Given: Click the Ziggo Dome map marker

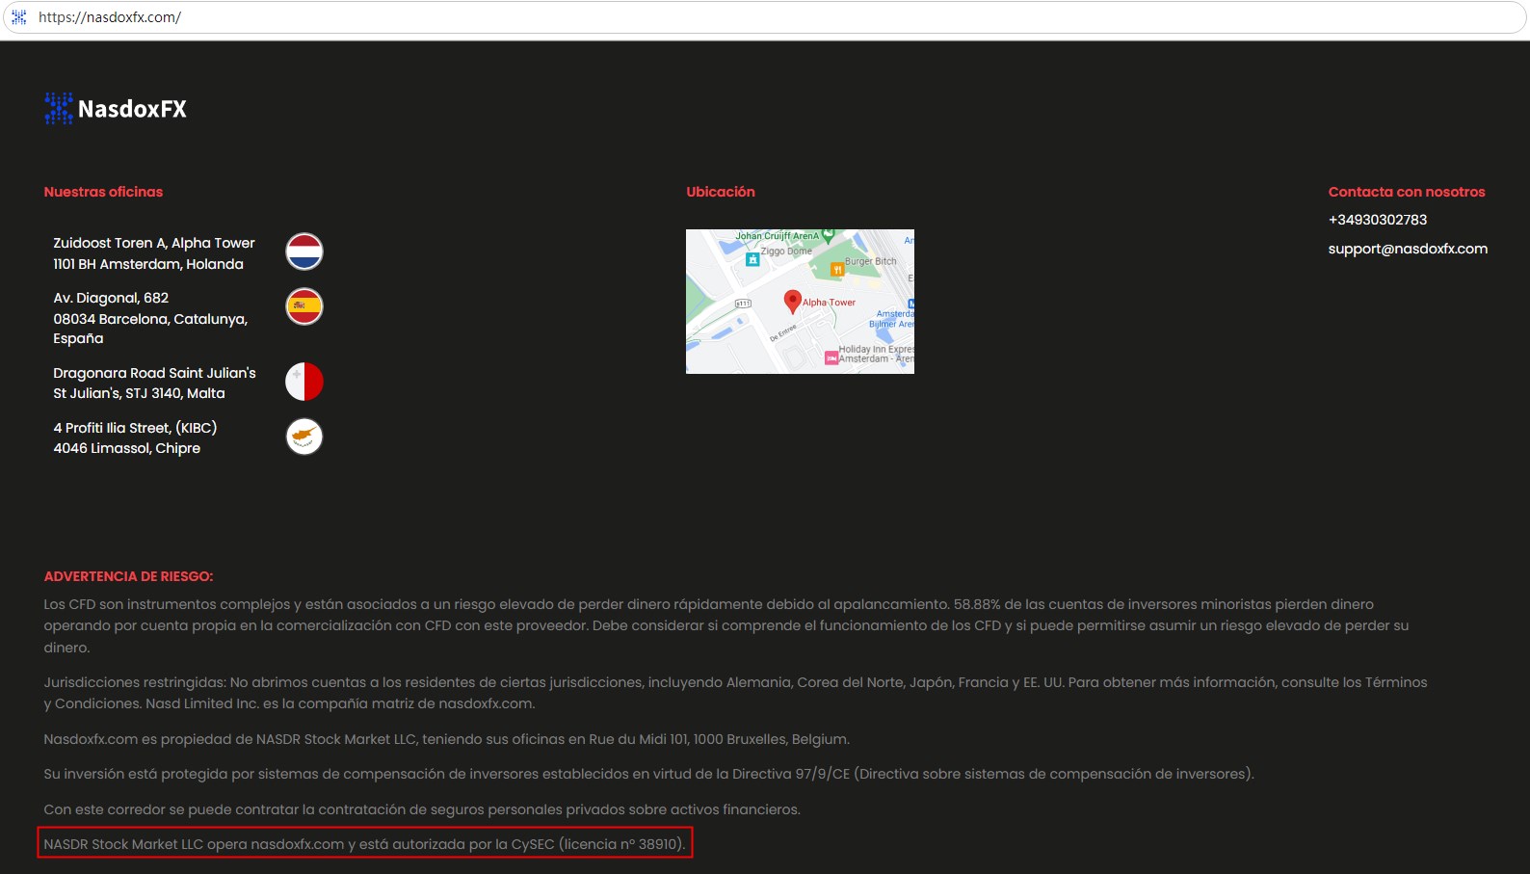Looking at the screenshot, I should click(x=752, y=259).
